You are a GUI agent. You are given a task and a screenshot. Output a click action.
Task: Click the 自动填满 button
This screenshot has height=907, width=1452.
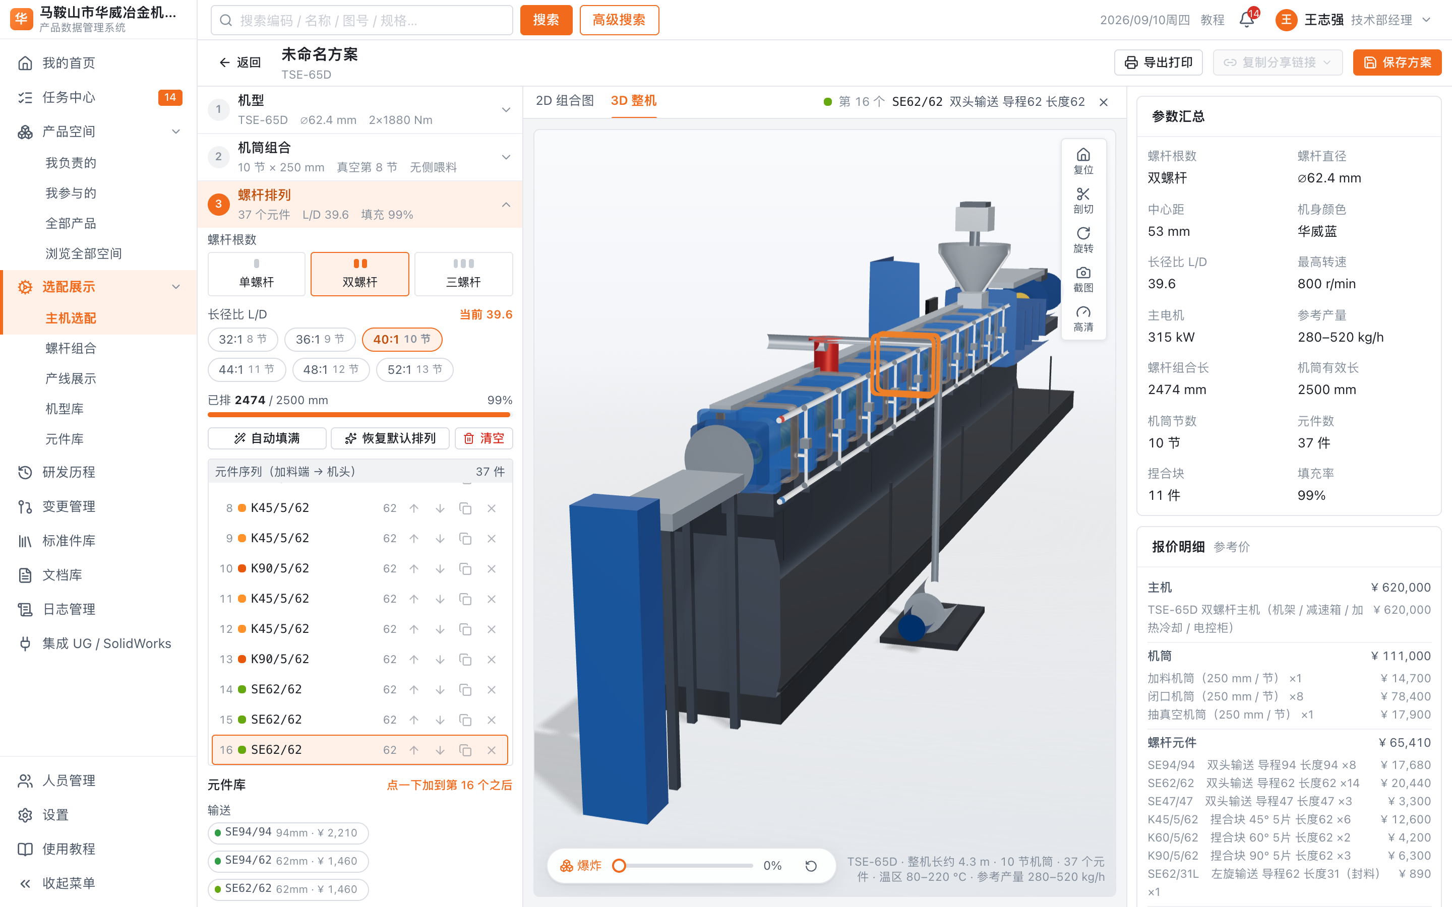click(x=266, y=438)
